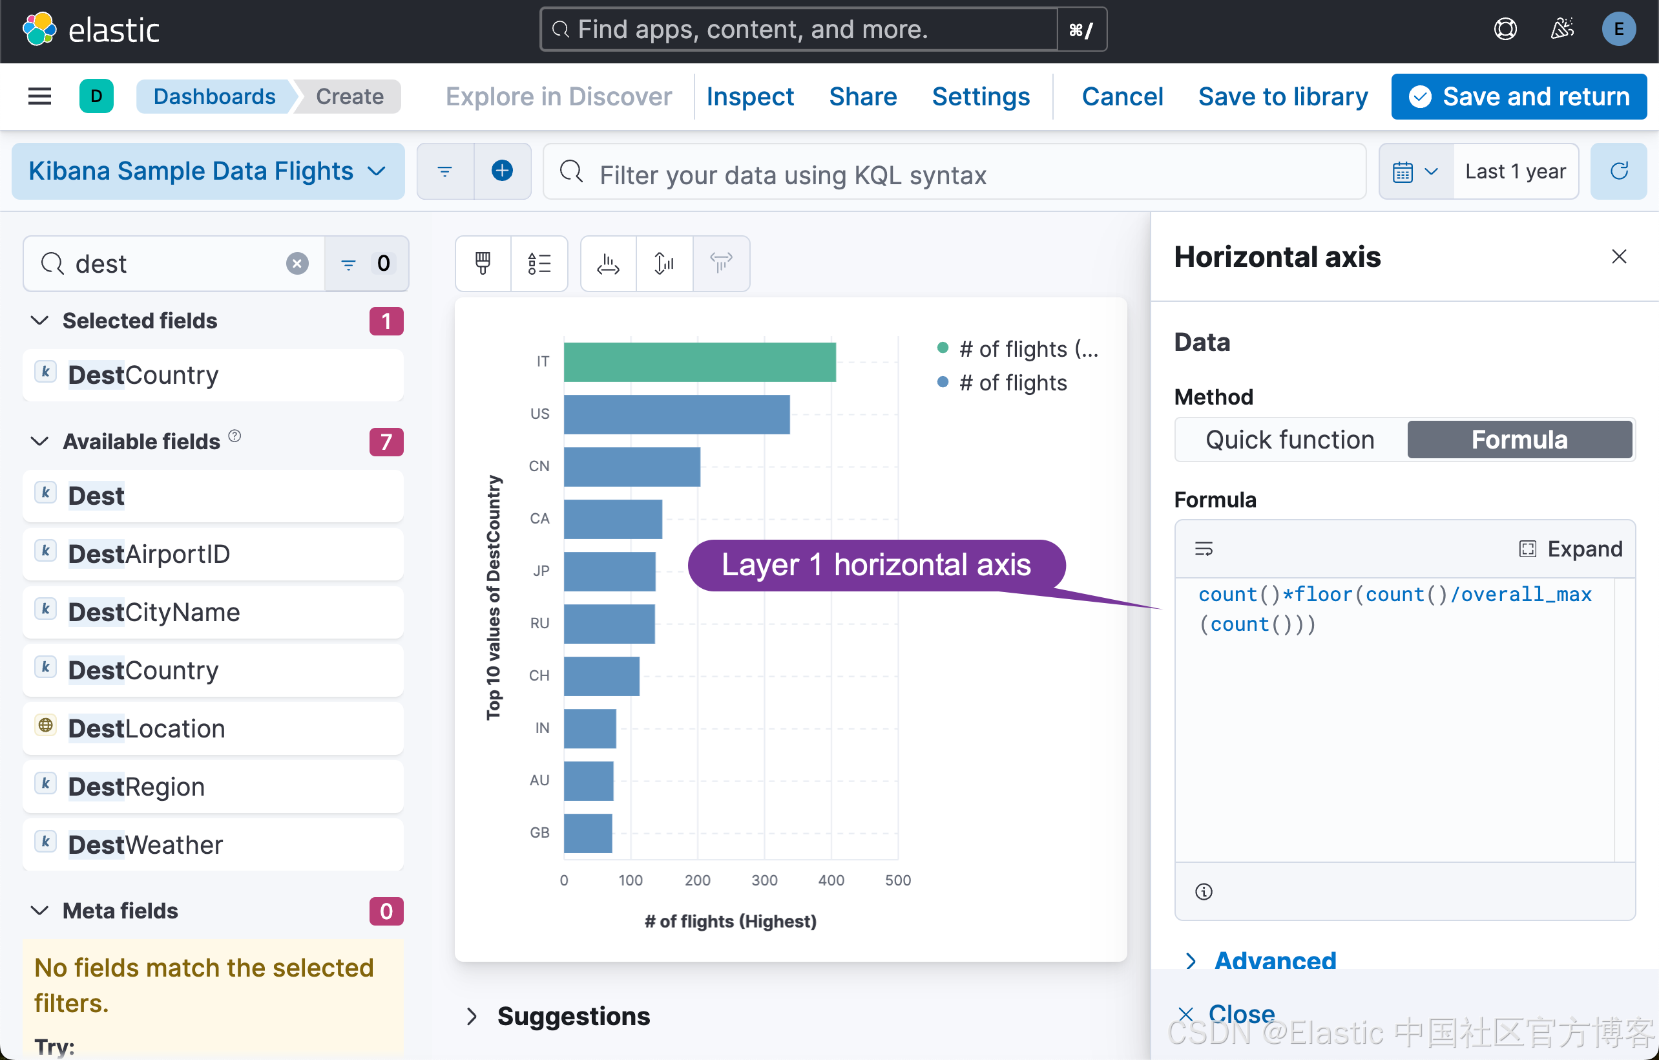Open the help menu lifebuoy icon
The width and height of the screenshot is (1659, 1060).
(x=1505, y=29)
